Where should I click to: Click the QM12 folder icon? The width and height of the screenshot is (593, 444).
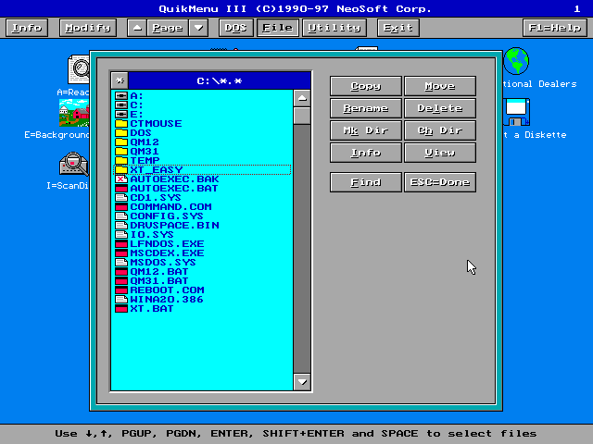(121, 142)
